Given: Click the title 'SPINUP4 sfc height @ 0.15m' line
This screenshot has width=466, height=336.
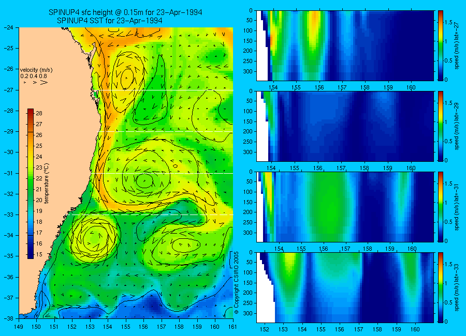Looking at the screenshot, I should click(125, 12).
